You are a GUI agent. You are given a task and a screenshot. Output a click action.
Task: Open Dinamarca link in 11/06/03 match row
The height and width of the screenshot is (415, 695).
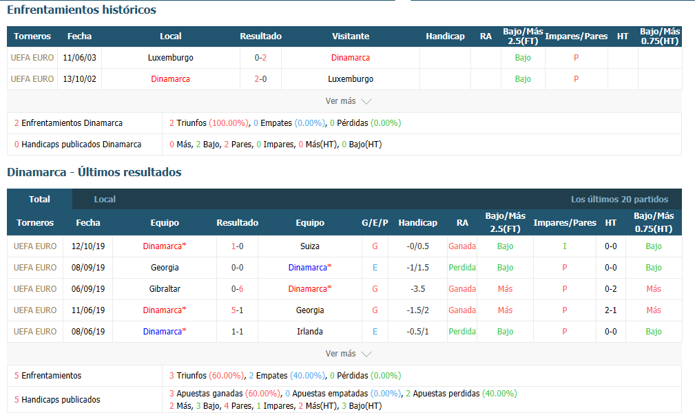pyautogui.click(x=350, y=58)
